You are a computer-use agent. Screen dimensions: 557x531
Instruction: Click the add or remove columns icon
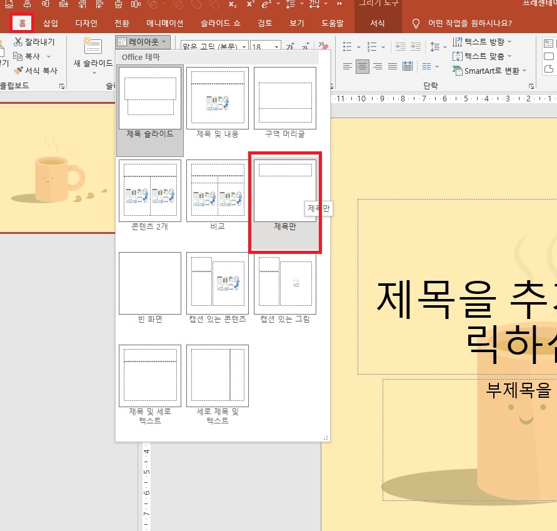pyautogui.click(x=426, y=66)
